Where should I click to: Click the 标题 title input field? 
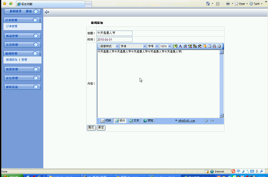(114, 33)
